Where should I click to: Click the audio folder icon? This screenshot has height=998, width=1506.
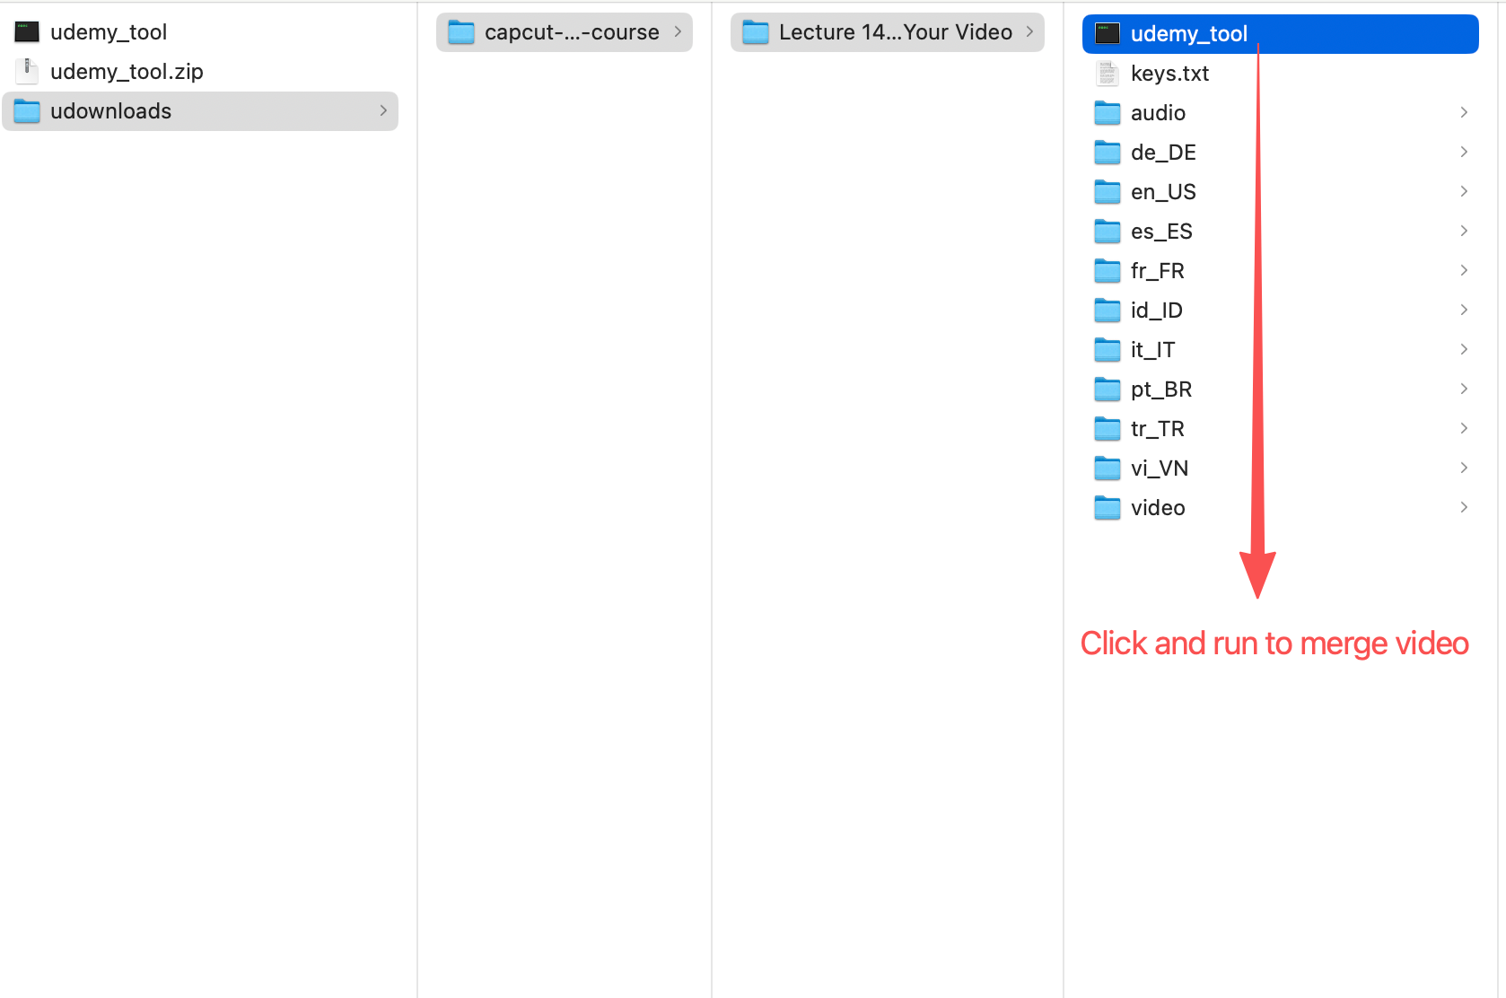[x=1108, y=113]
